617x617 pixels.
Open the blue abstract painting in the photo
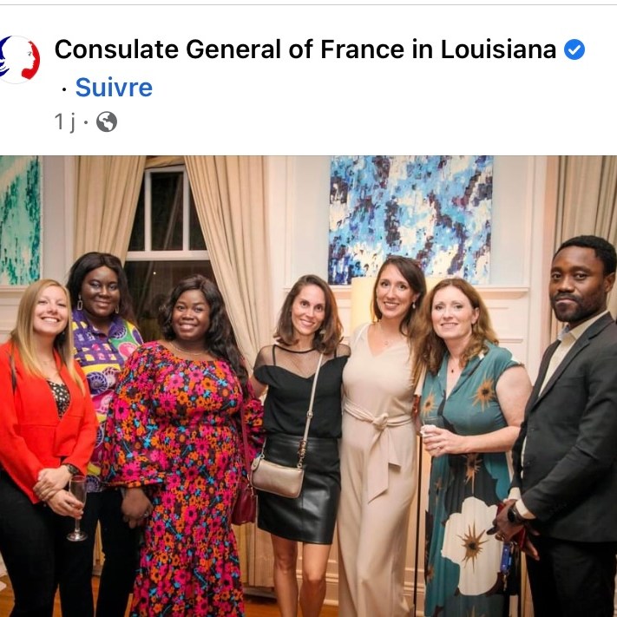[410, 219]
